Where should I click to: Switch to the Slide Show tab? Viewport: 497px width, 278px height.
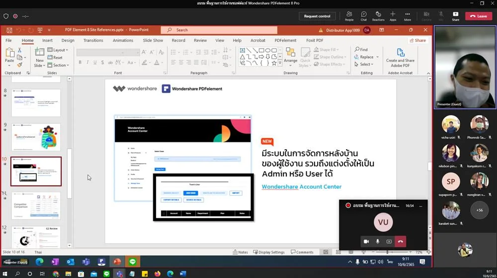pos(153,40)
